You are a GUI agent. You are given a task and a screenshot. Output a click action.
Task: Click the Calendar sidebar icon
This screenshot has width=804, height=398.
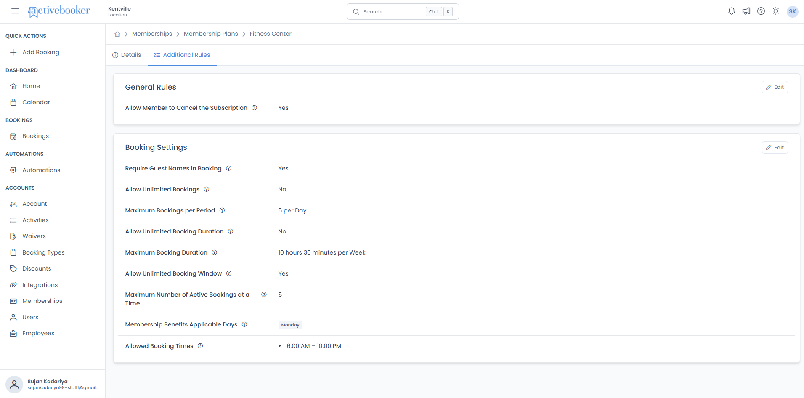pos(13,102)
